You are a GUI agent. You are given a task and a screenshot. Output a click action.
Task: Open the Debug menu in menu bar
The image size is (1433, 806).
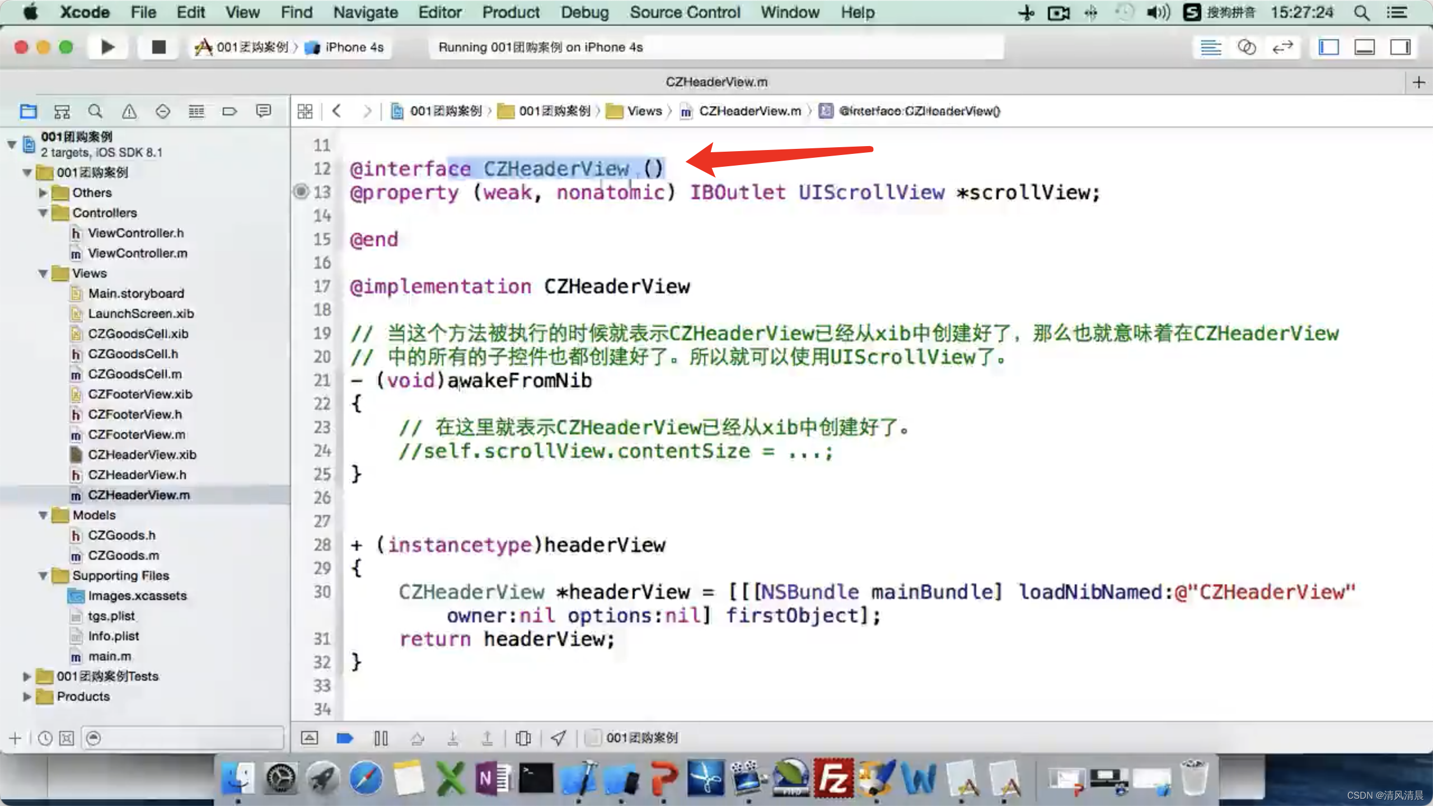[584, 12]
